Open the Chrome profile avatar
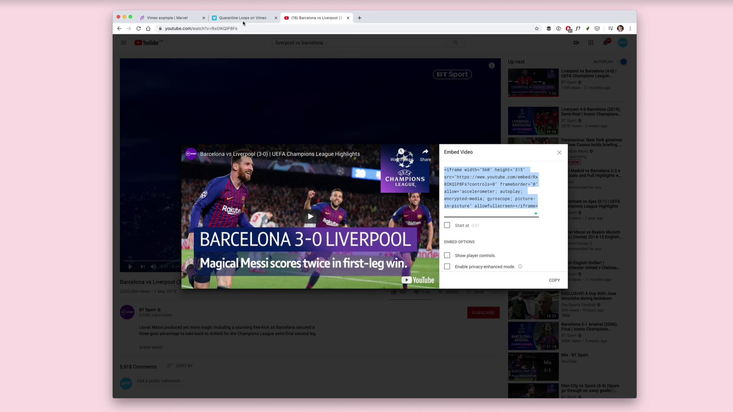Image resolution: width=733 pixels, height=412 pixels. click(620, 29)
